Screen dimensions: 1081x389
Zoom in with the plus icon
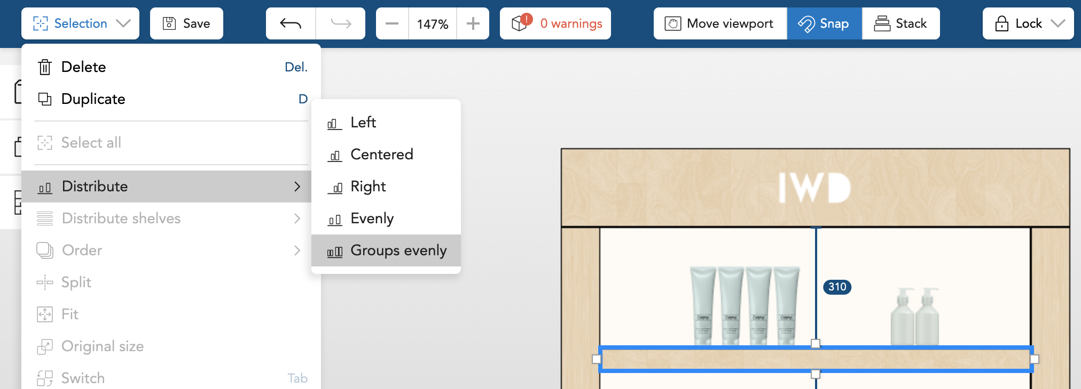pyautogui.click(x=473, y=23)
